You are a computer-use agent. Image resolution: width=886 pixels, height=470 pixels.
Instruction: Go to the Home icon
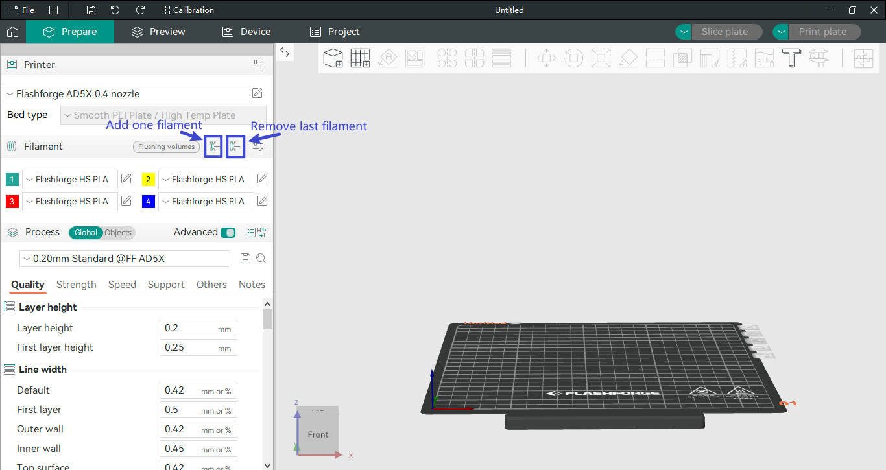12,32
